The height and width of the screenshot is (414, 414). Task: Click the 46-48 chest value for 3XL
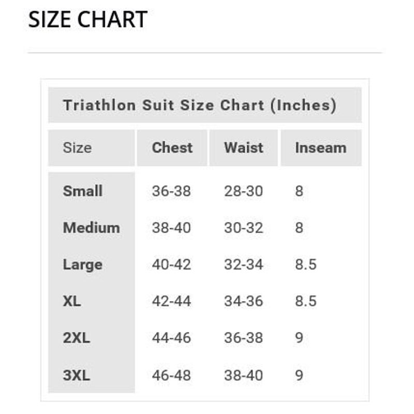(x=171, y=375)
